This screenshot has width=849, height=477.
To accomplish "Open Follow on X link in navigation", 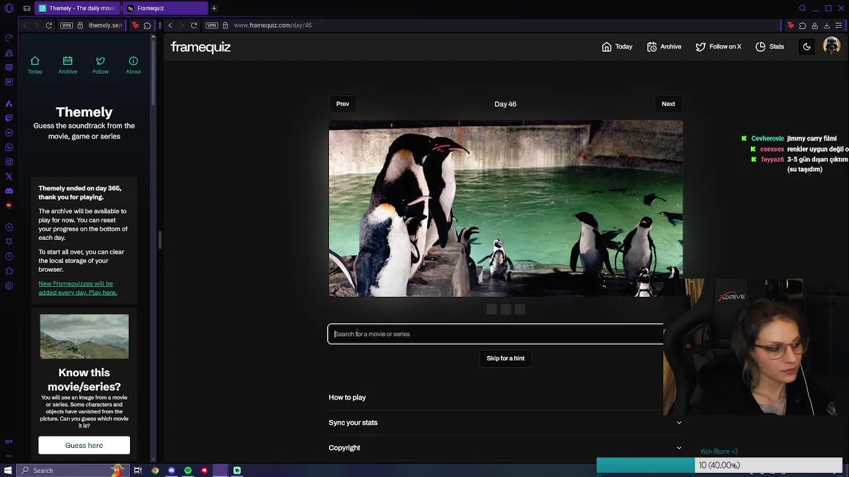I will point(718,46).
